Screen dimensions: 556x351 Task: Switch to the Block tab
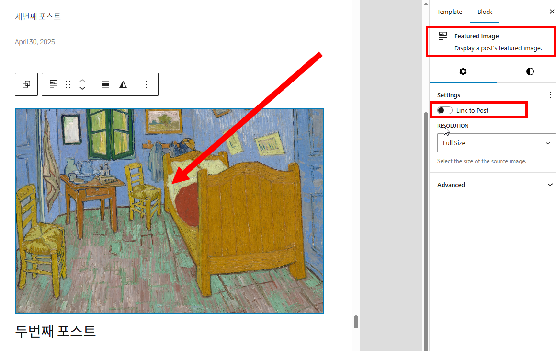coord(485,12)
